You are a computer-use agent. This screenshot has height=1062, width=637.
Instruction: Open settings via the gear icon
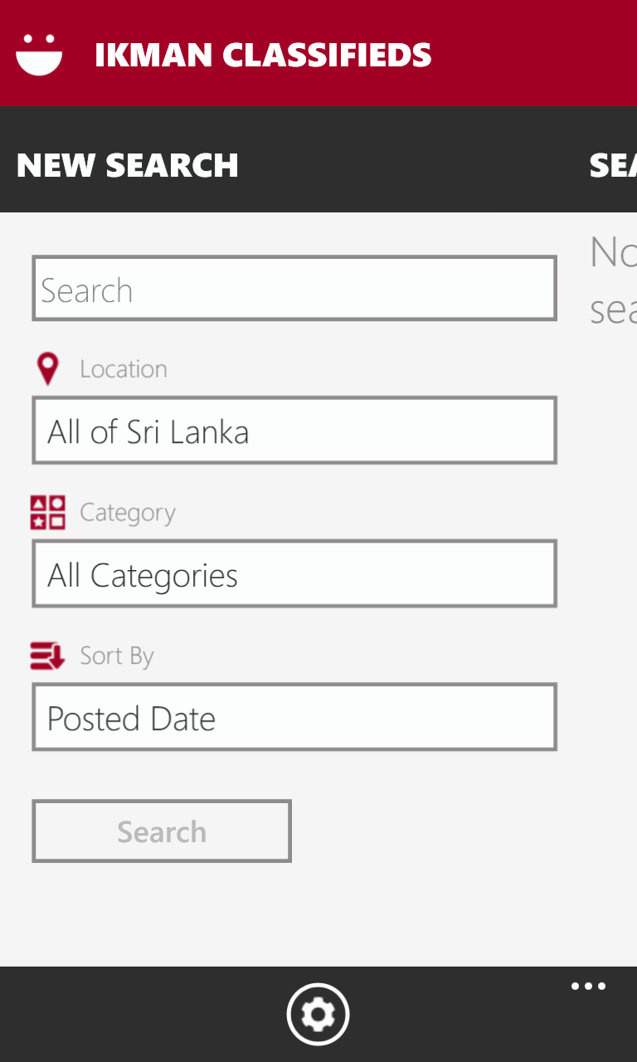(318, 1014)
